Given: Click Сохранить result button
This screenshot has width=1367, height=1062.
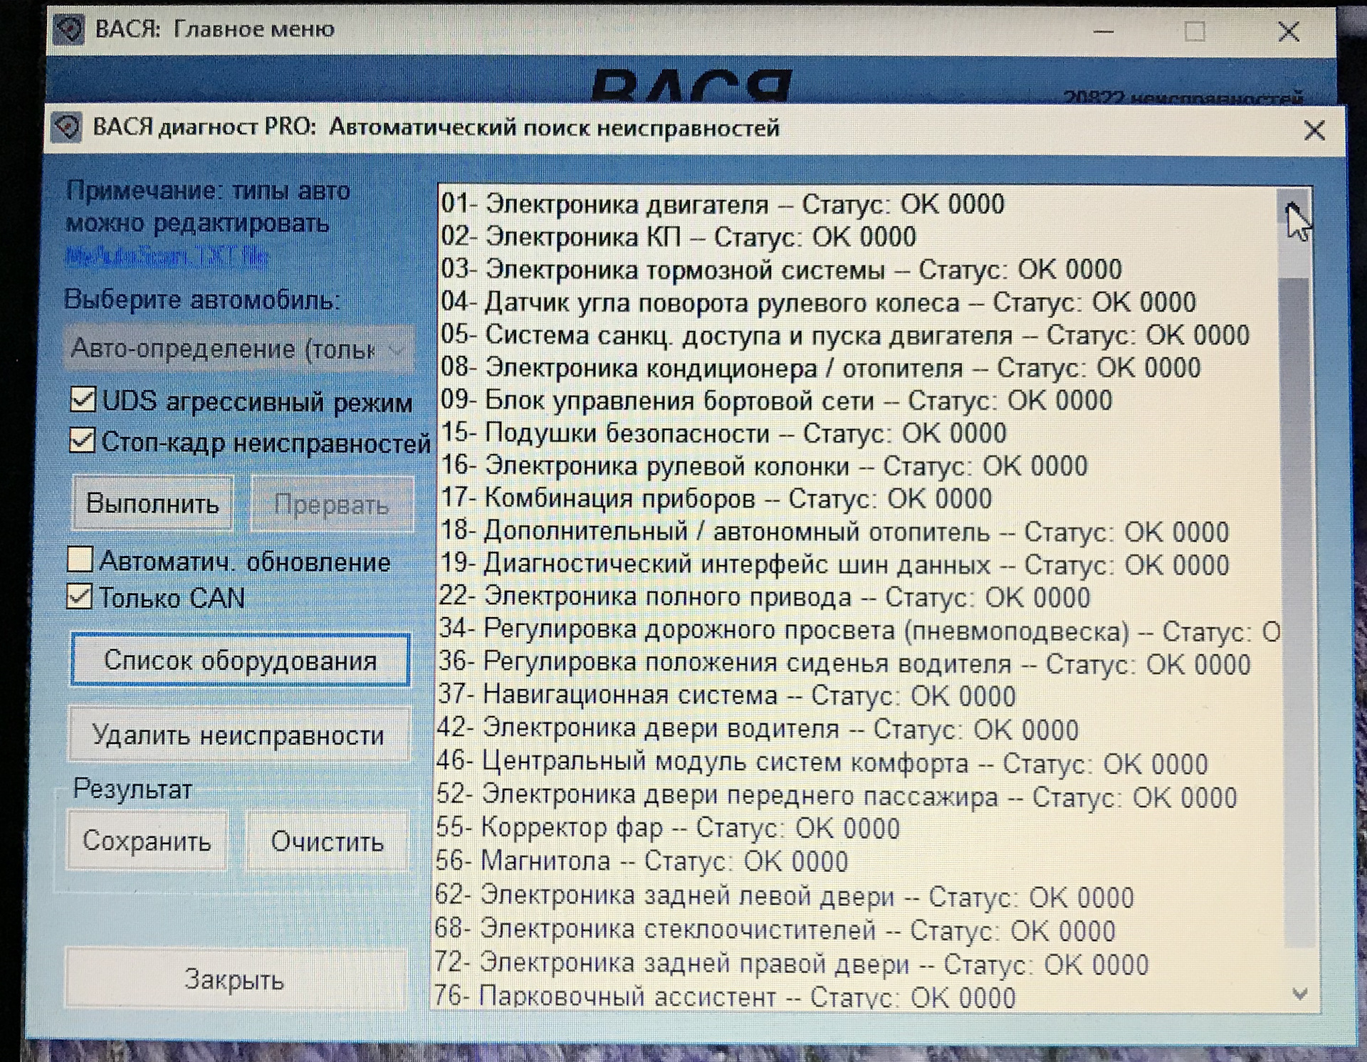Looking at the screenshot, I should click(147, 841).
